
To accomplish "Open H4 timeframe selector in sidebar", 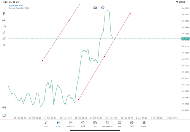I will pyautogui.click(x=4, y=45).
